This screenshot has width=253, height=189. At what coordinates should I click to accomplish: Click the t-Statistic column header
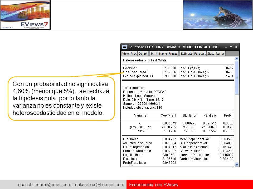210,115
